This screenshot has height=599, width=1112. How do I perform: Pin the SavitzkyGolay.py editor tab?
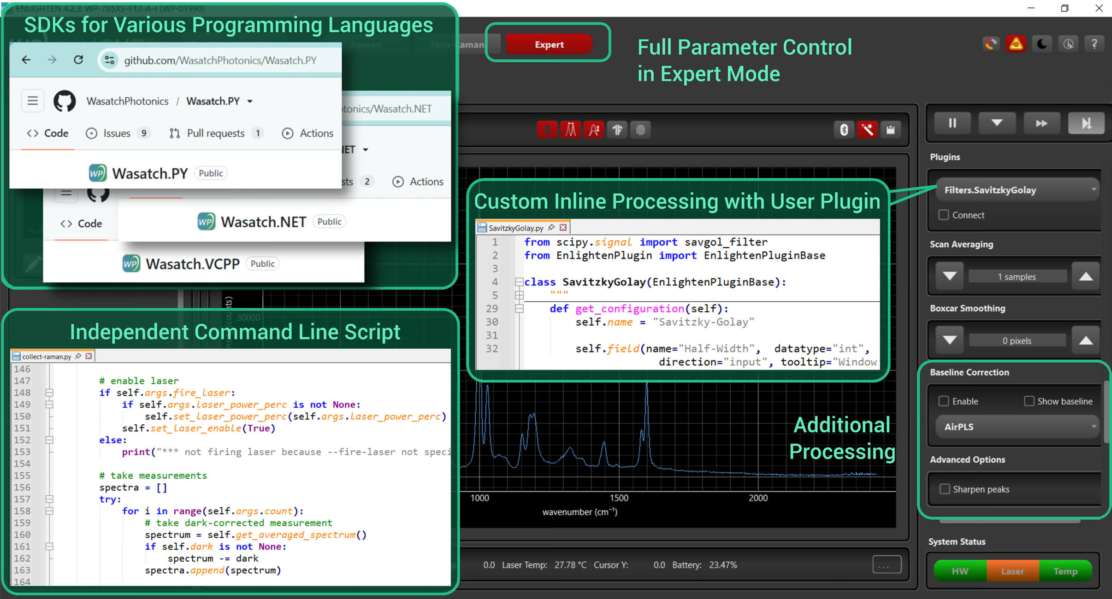click(551, 228)
